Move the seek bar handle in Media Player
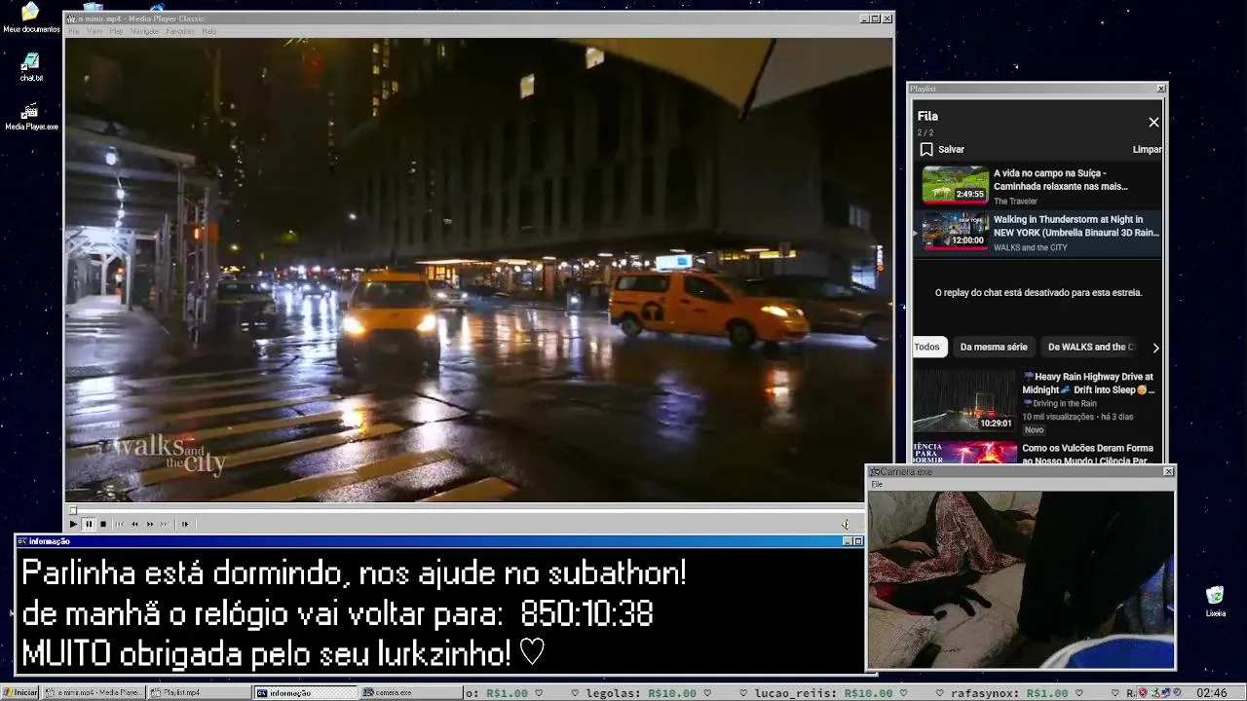This screenshot has width=1247, height=701. pos(72,510)
